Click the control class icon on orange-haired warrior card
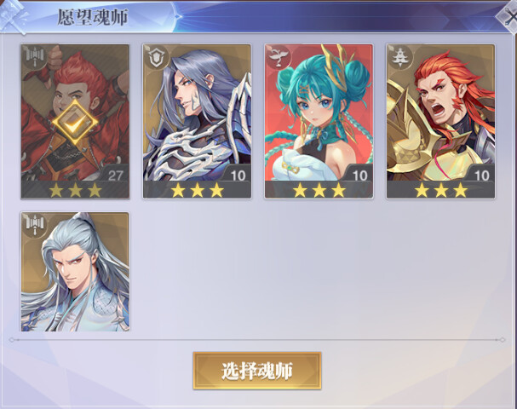Viewport: 517px width, 409px height. pyautogui.click(x=400, y=57)
